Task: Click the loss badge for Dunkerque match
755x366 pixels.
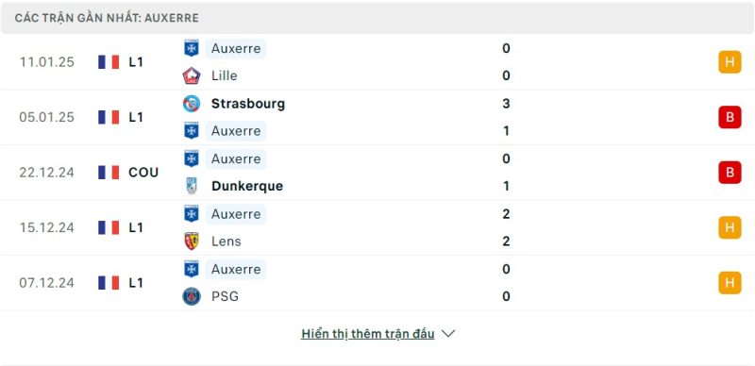Action: click(x=730, y=173)
